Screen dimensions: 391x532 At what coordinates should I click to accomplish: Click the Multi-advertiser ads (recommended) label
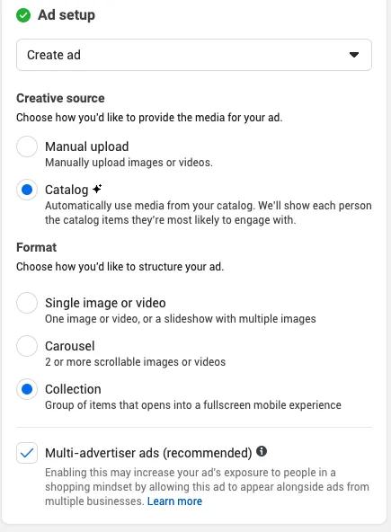click(148, 453)
